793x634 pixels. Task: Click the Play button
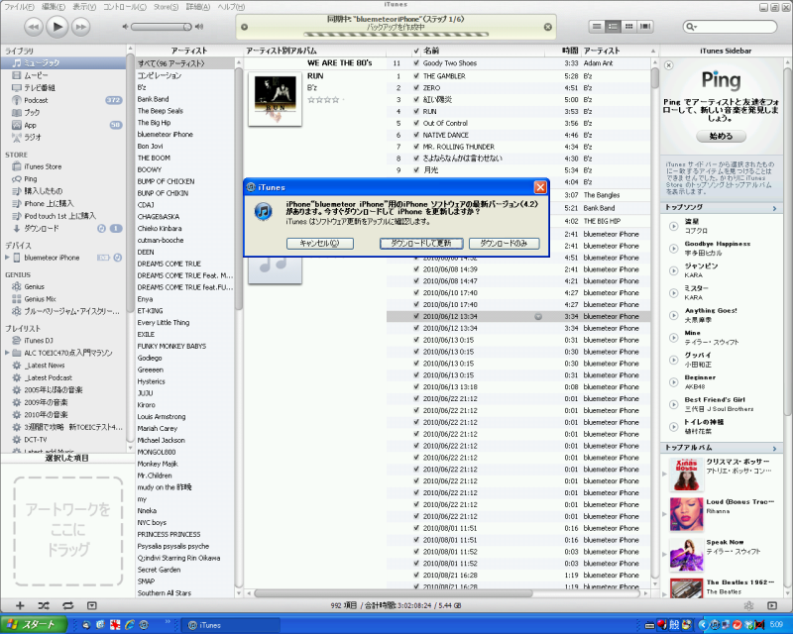pyautogui.click(x=57, y=27)
